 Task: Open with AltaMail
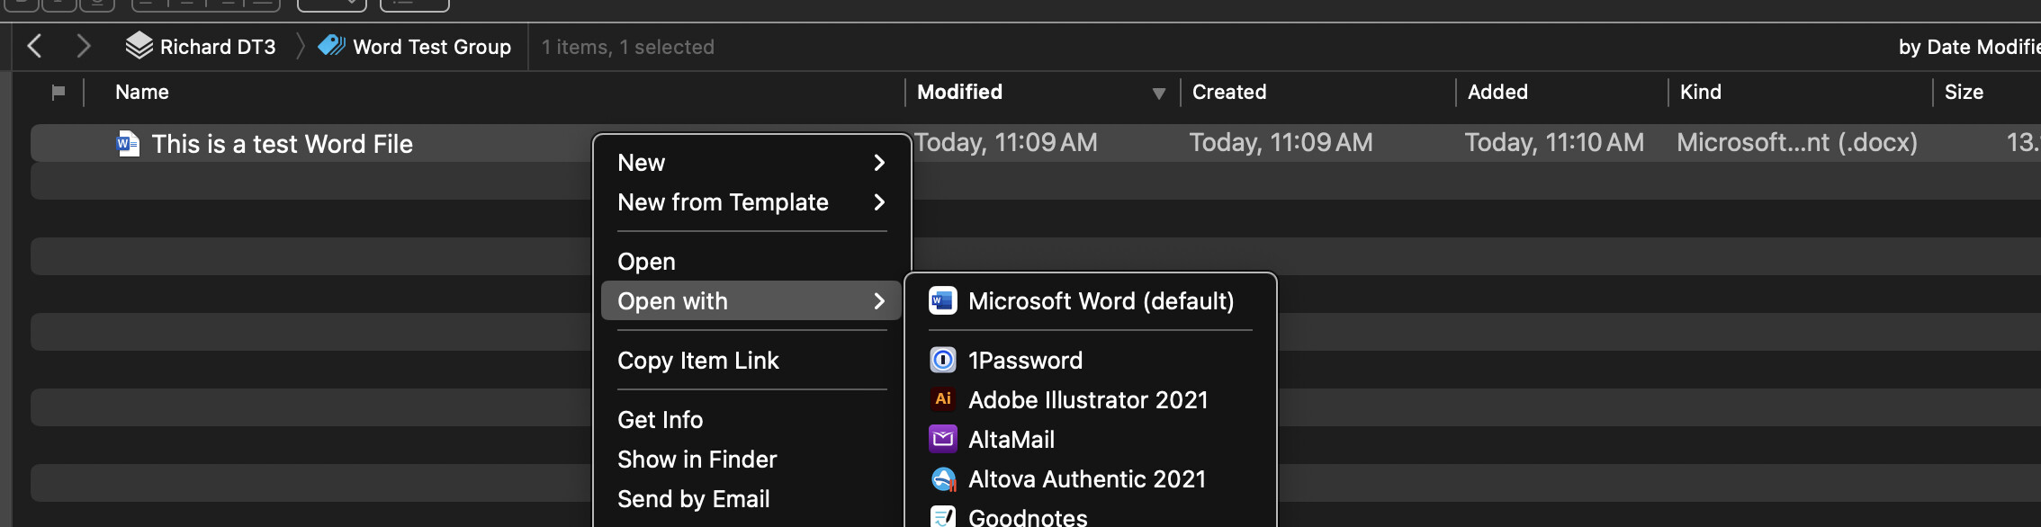coord(1091,440)
